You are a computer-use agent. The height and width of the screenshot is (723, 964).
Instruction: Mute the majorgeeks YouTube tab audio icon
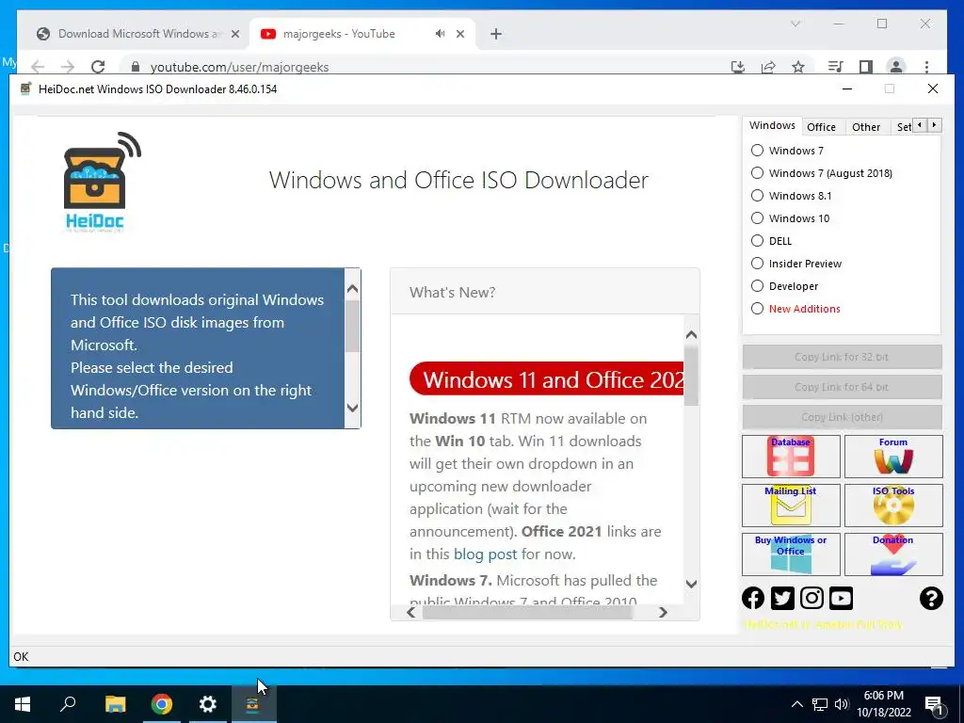440,34
